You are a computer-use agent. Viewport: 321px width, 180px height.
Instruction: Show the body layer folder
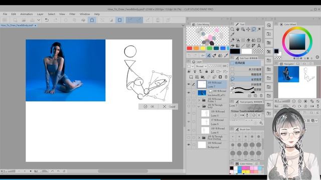coord(189,106)
